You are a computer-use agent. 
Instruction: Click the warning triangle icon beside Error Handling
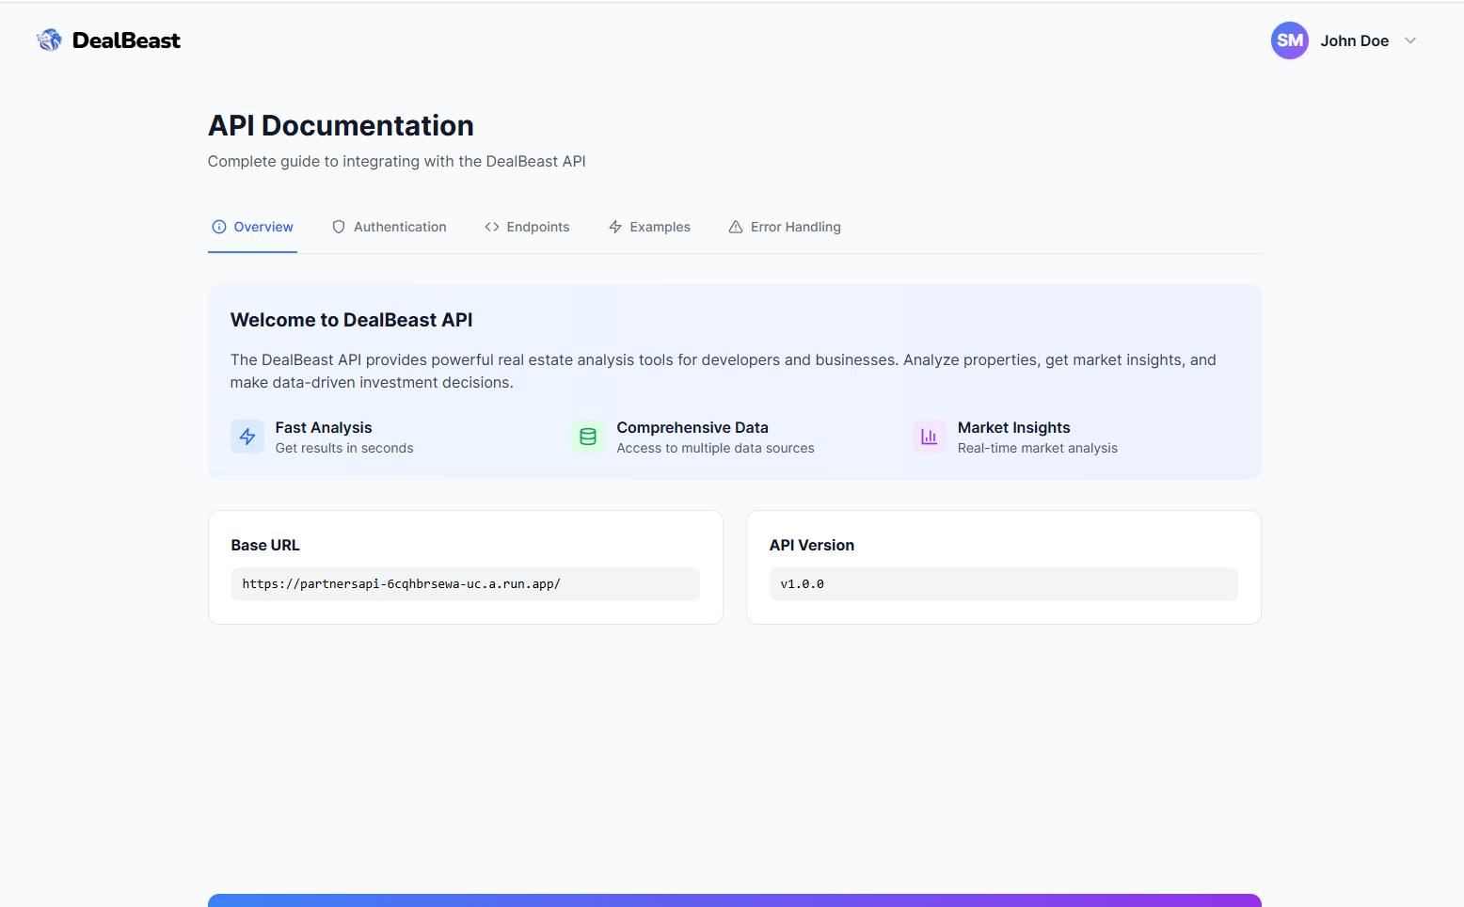pos(736,227)
